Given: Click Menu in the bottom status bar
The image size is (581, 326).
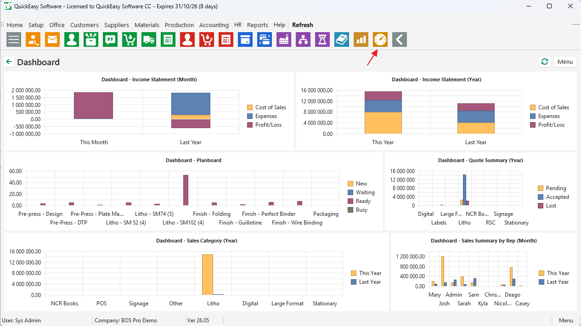Looking at the screenshot, I should (x=566, y=320).
